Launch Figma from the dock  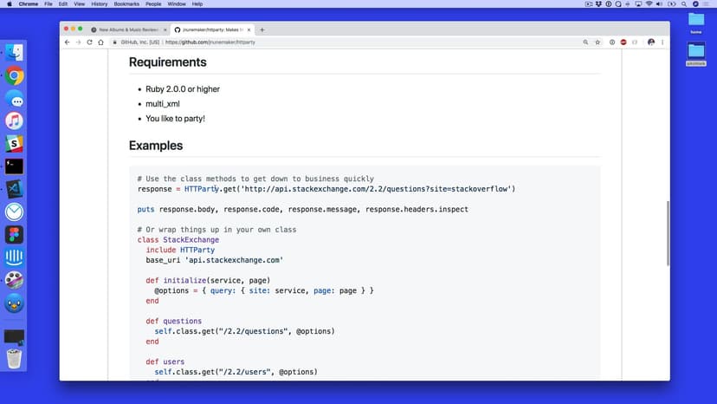[x=14, y=234]
